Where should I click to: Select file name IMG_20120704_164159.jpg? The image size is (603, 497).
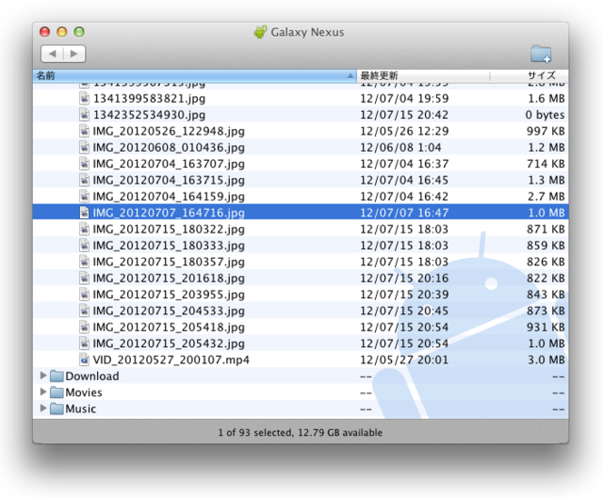169,197
